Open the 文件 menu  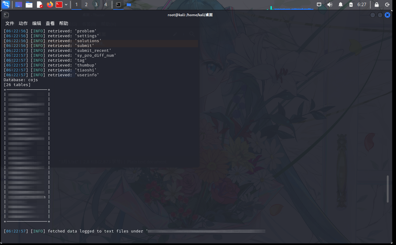(x=10, y=23)
